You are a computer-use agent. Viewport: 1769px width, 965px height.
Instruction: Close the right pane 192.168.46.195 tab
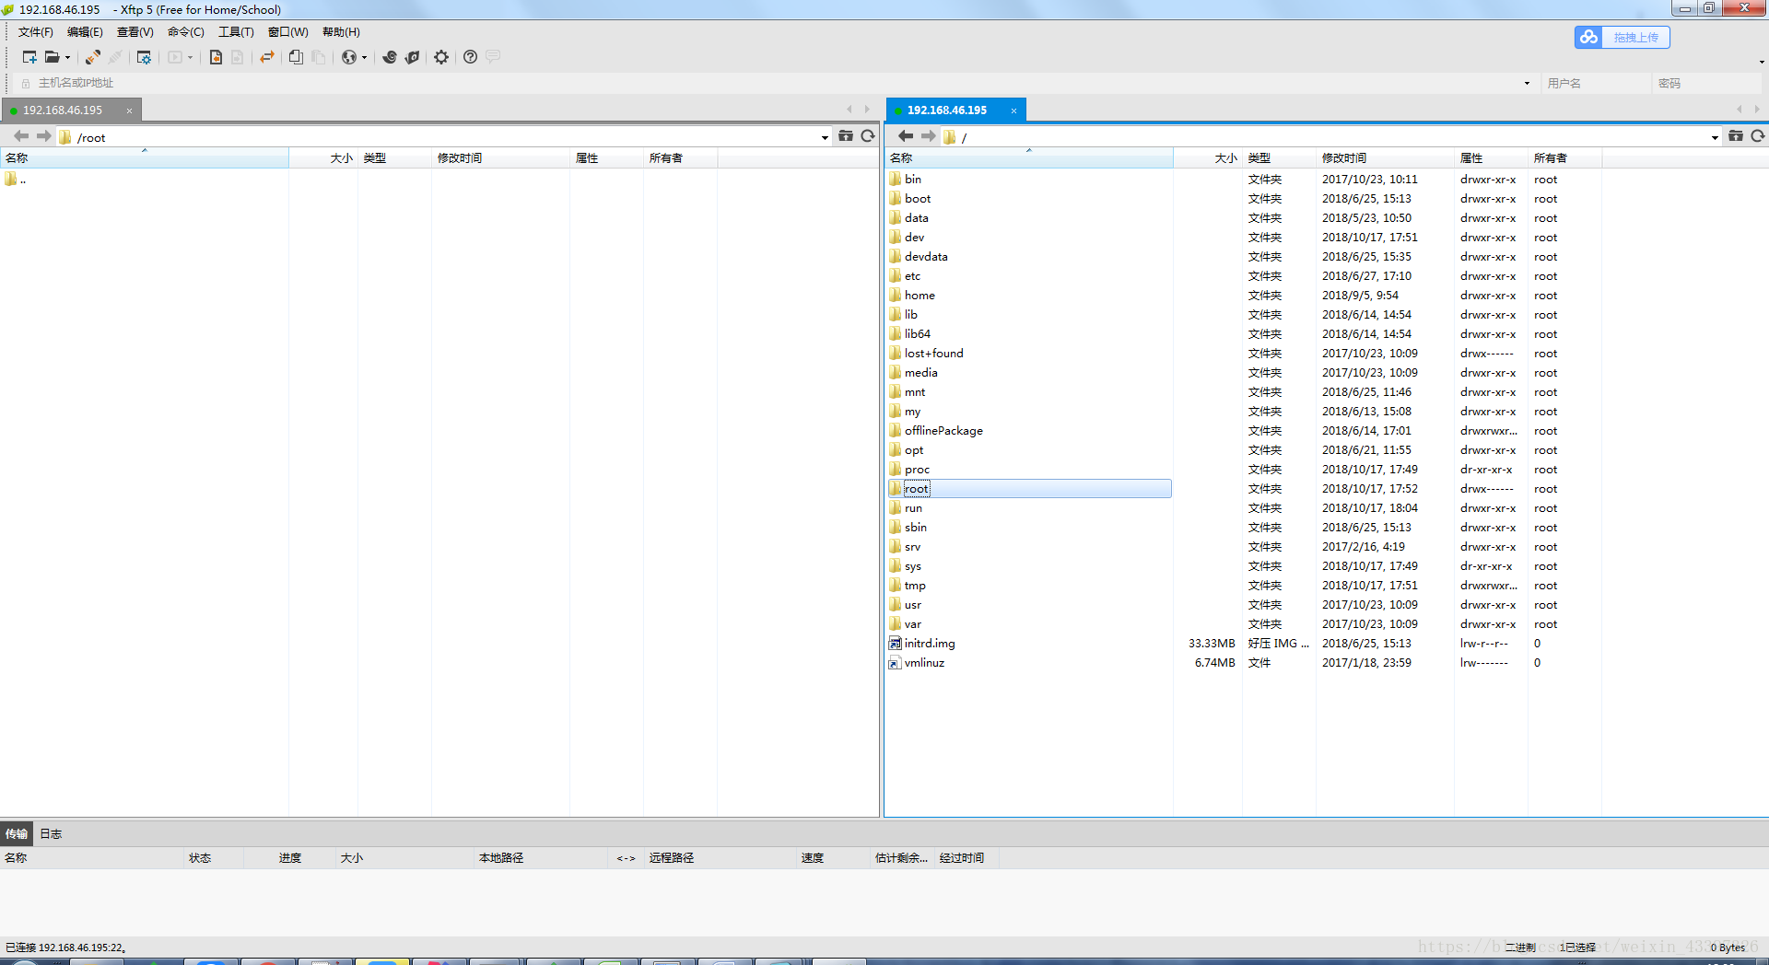(1013, 110)
